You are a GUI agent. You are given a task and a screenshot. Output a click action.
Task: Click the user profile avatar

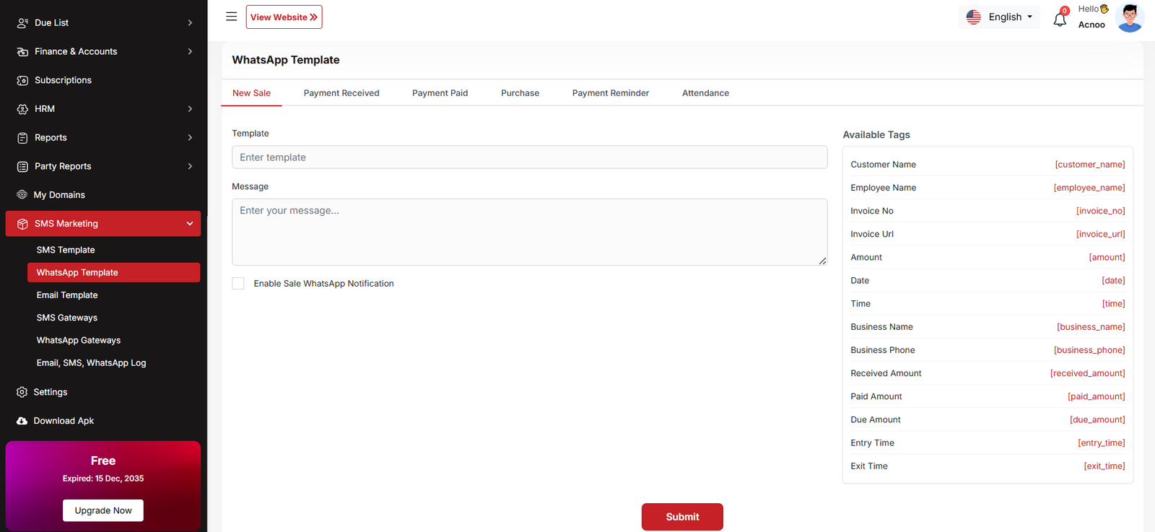point(1129,17)
